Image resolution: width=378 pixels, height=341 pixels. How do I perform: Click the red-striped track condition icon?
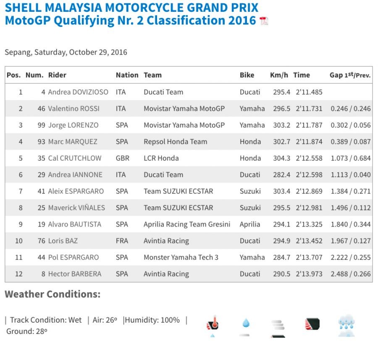[312, 324]
